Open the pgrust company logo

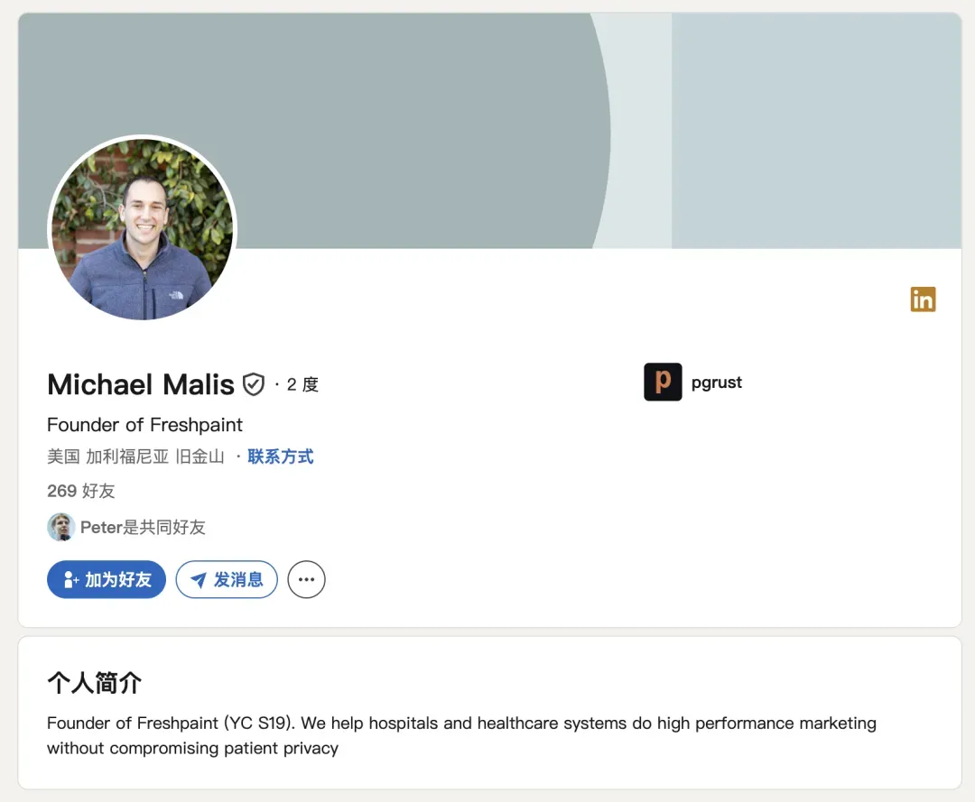point(663,382)
